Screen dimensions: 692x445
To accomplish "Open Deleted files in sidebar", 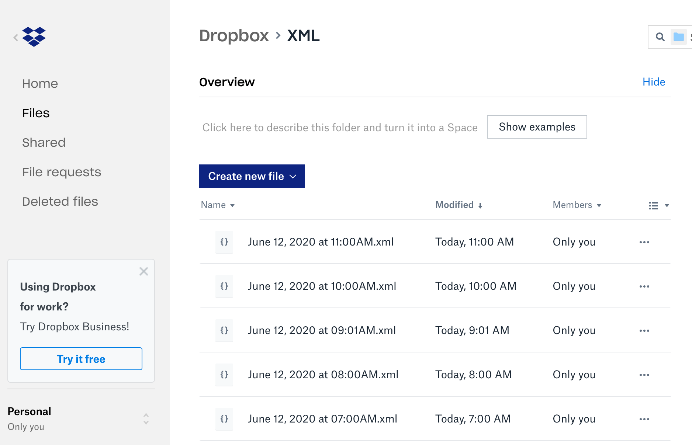I will pos(60,201).
